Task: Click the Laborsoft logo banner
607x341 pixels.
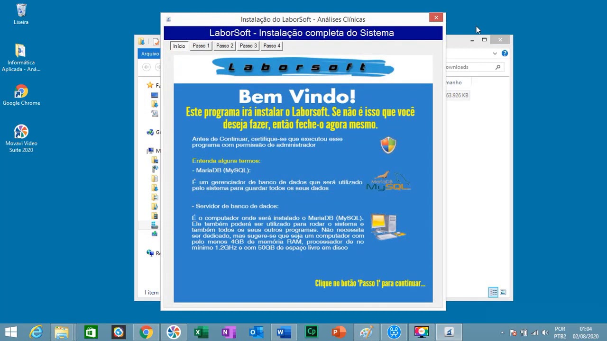Action: [x=303, y=67]
